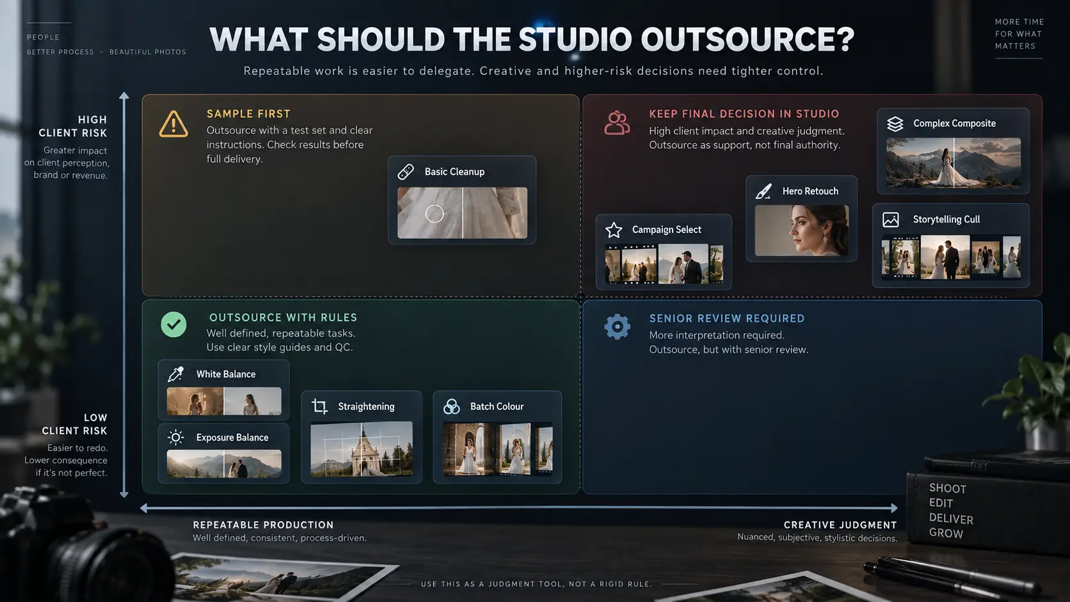The image size is (1070, 602).
Task: Select the Exposure Balance card label
Action: click(232, 438)
